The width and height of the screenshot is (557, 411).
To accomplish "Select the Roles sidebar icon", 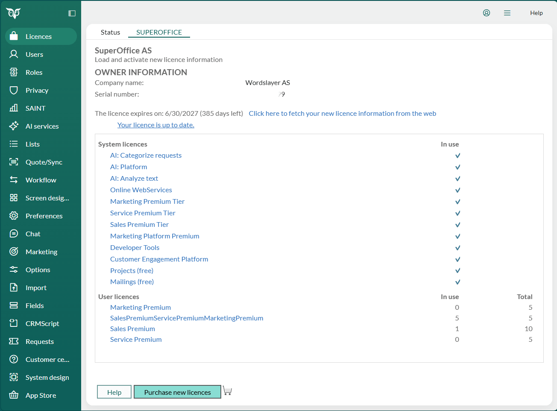I will [x=14, y=72].
